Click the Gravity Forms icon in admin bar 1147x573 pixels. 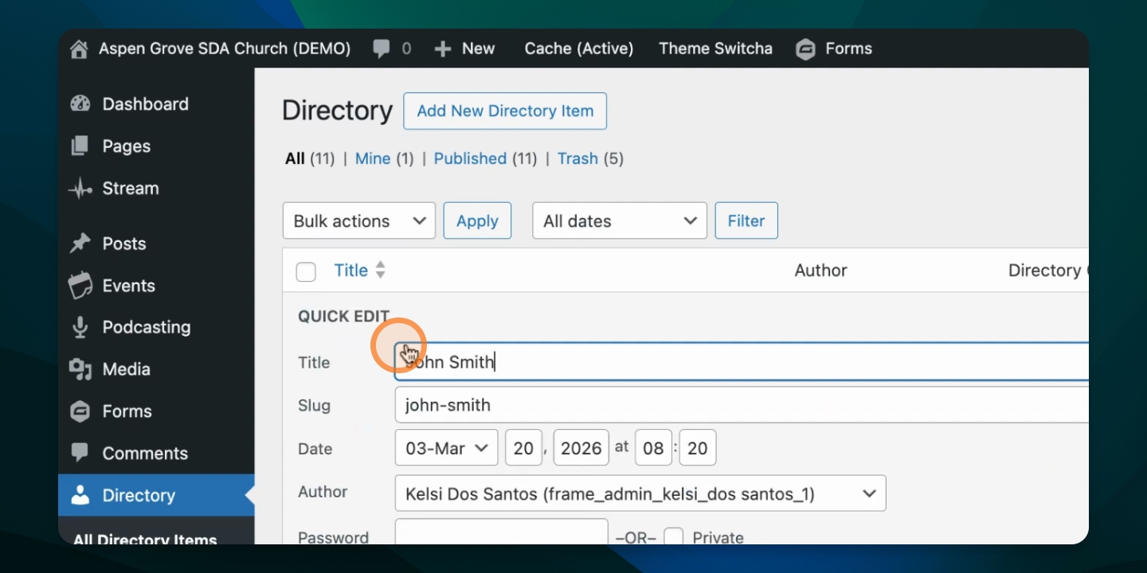pyautogui.click(x=805, y=49)
